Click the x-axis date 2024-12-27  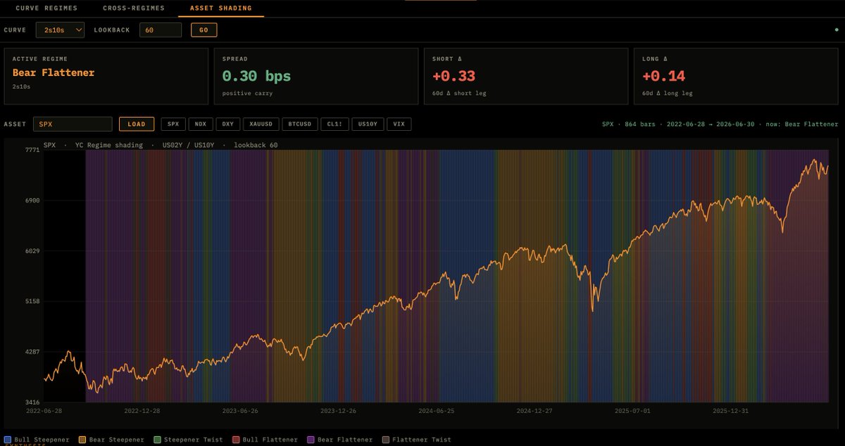click(x=534, y=410)
